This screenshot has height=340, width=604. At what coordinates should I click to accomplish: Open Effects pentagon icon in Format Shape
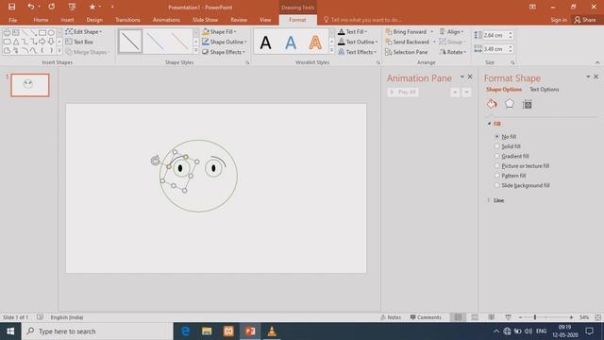(x=510, y=104)
